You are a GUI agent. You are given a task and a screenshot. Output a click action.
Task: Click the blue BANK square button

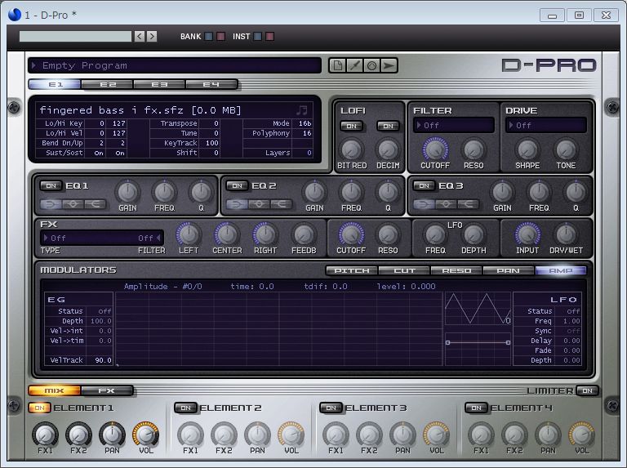coord(209,37)
